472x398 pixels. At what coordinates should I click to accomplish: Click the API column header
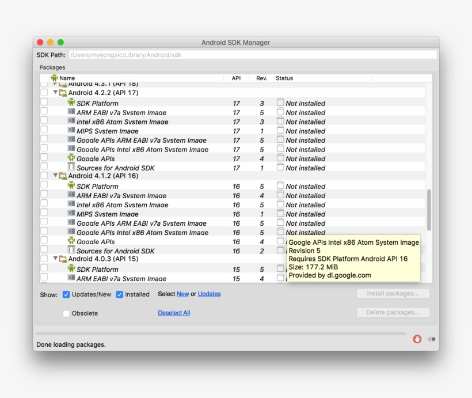pos(236,78)
